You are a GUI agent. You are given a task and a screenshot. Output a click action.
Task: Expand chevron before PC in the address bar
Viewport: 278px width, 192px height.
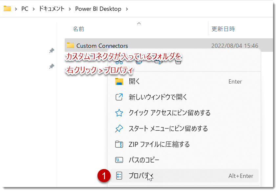[x=16, y=9]
